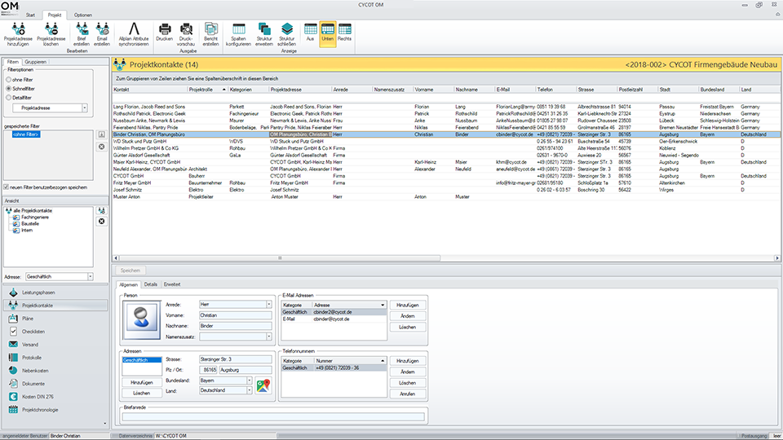
Task: Click Projektadresse hinzufügen in the ribbon
Action: tap(18, 31)
